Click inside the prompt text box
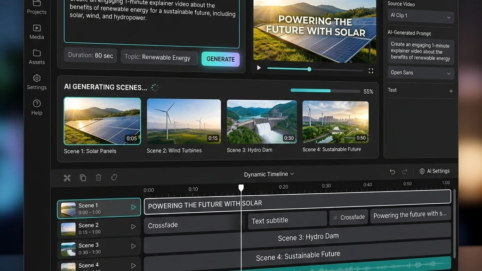The image size is (482, 271). 152,23
